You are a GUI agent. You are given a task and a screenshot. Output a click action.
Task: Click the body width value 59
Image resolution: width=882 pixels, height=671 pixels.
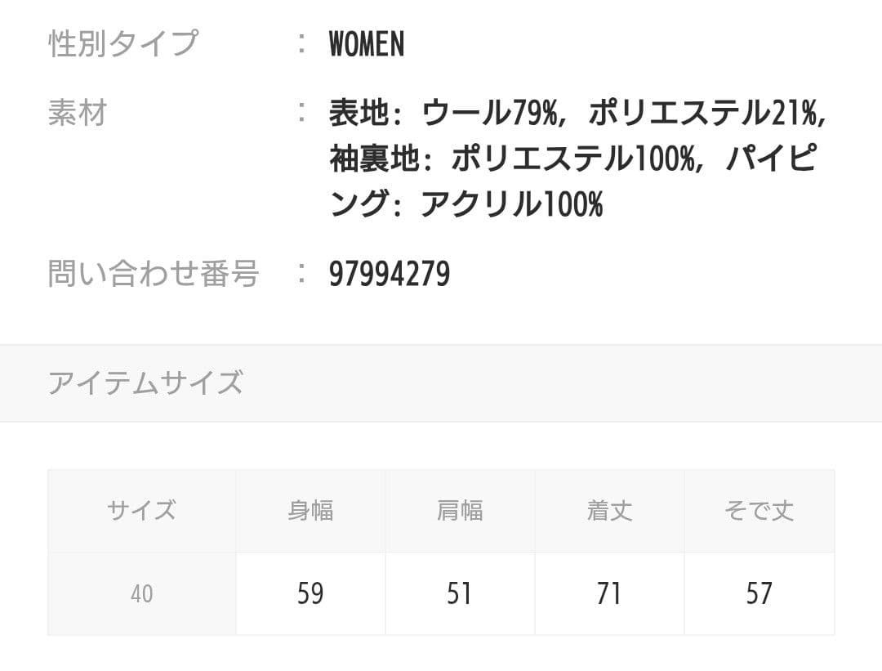pos(310,593)
